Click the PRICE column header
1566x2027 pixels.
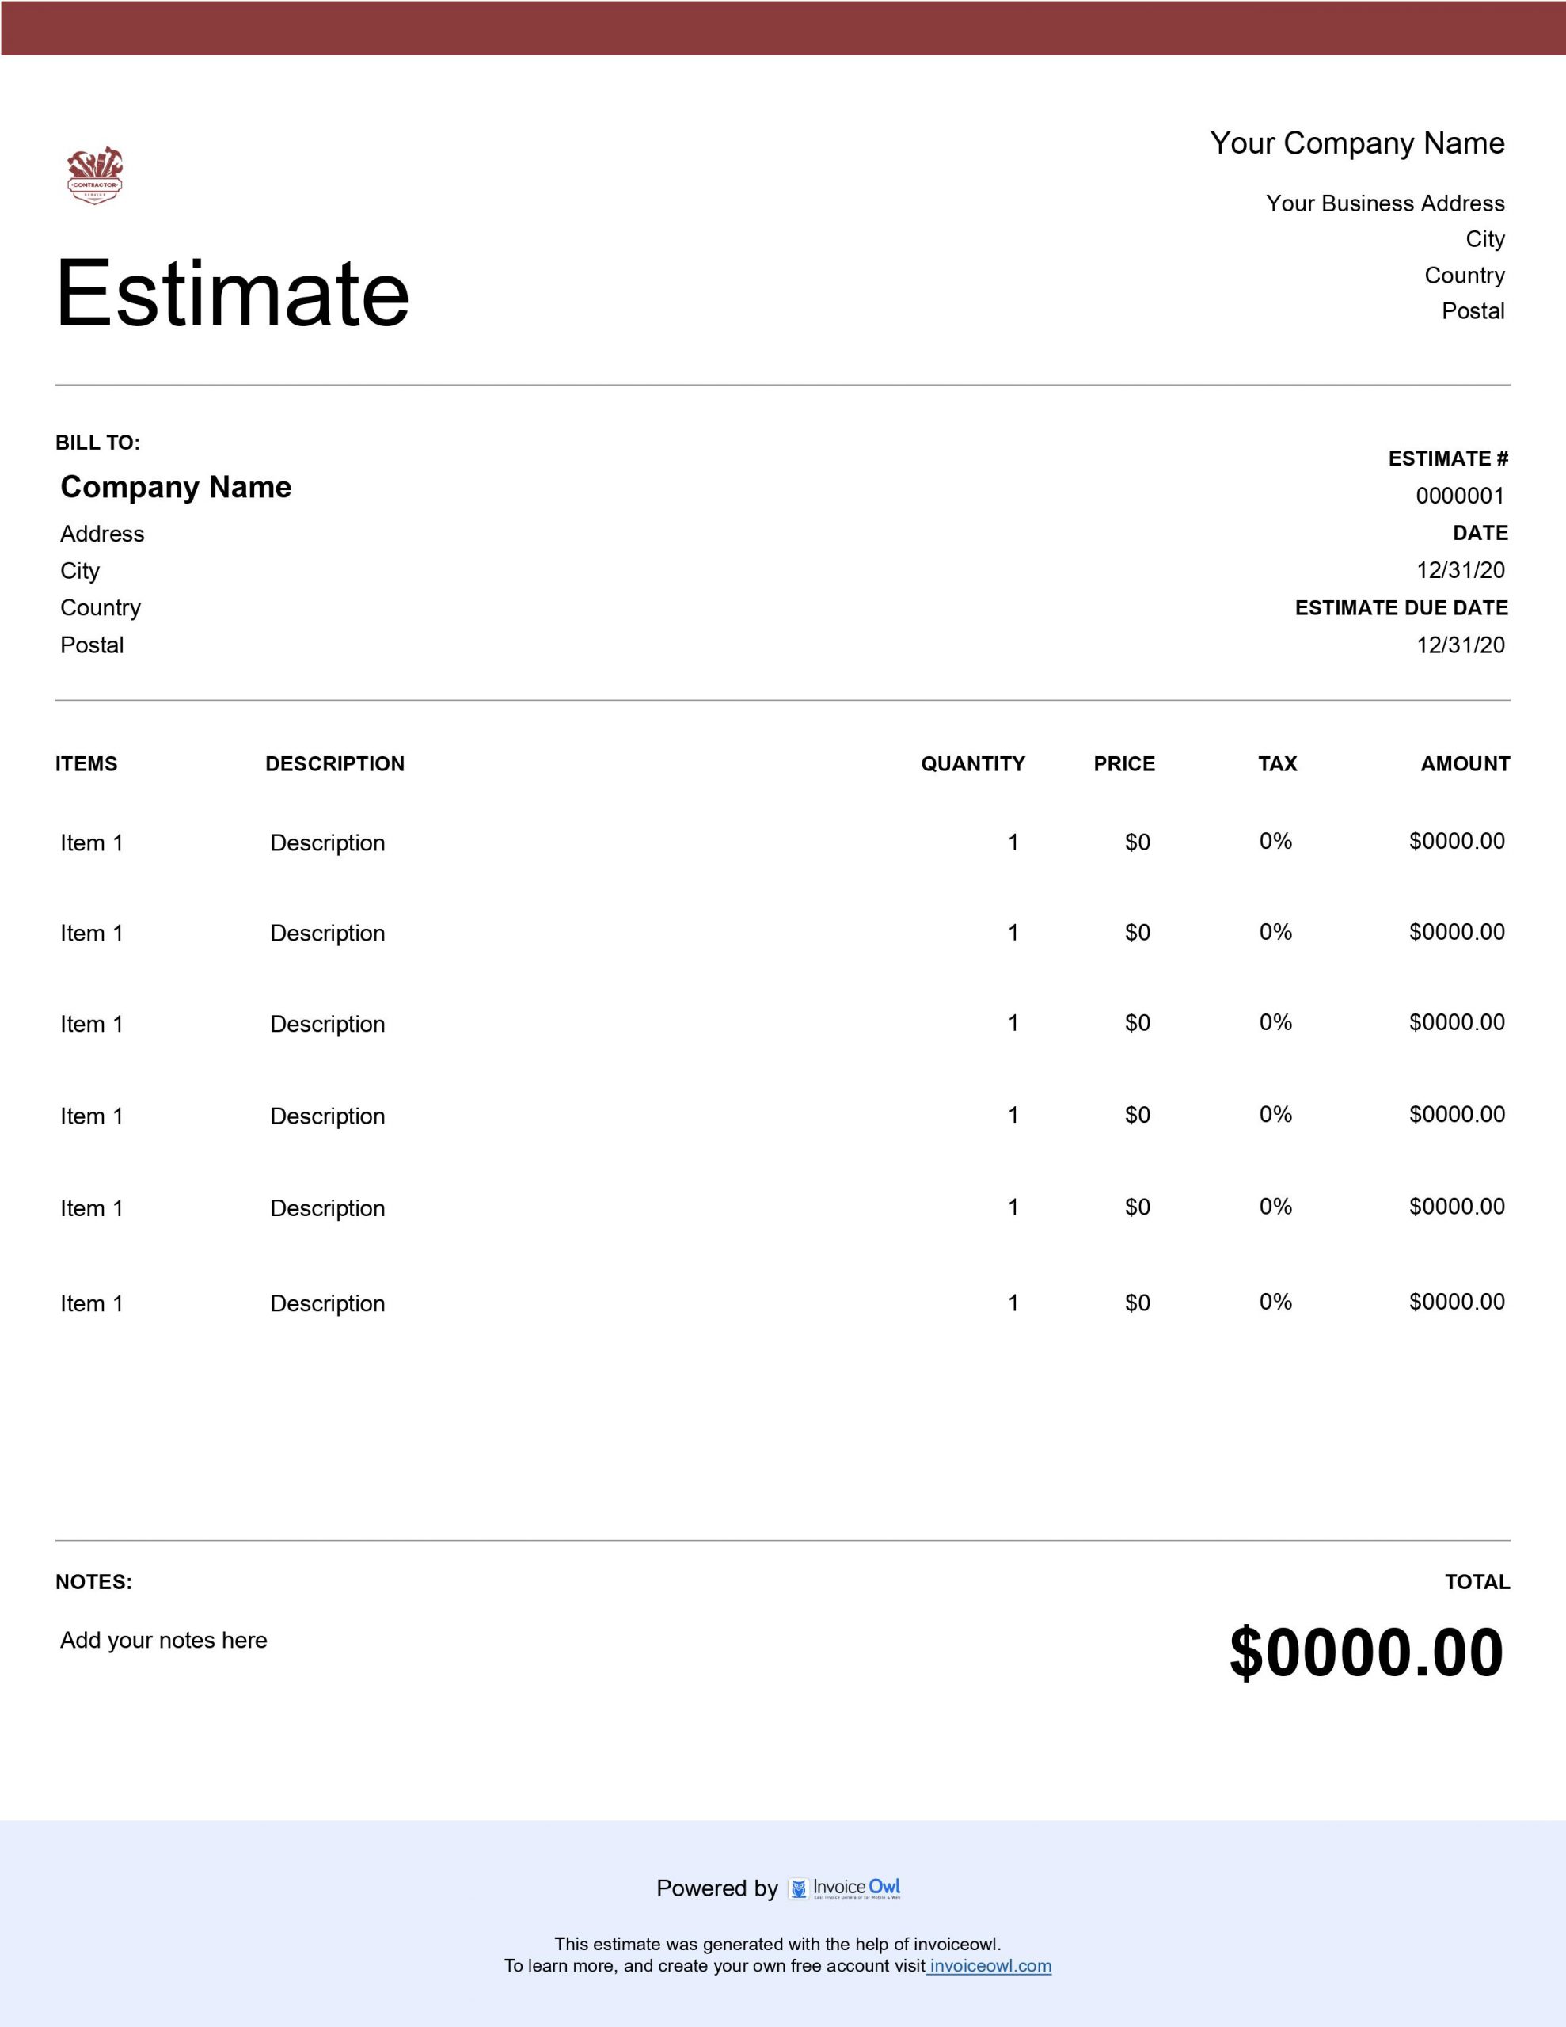1123,764
